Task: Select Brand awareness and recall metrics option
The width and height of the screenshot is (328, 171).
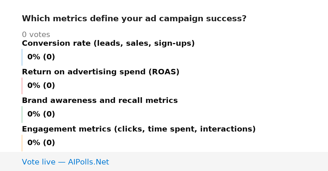Action: [100, 101]
